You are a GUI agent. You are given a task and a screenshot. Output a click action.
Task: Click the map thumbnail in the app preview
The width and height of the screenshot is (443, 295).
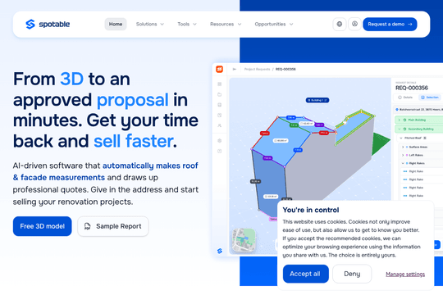click(244, 240)
